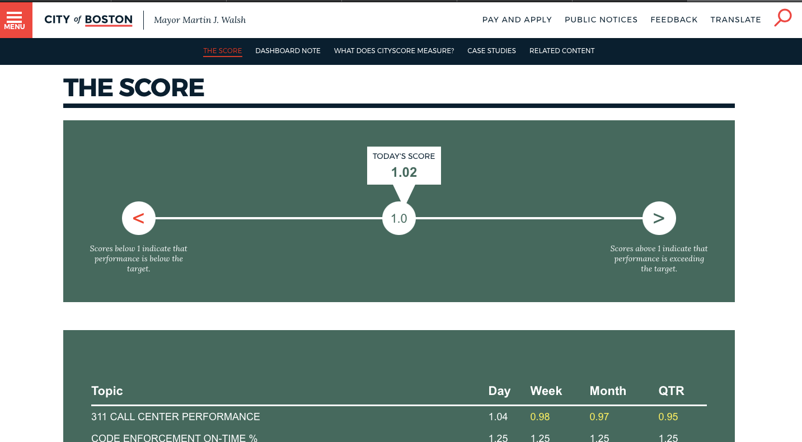Click the greater-than circle on score line
This screenshot has height=442, width=802.
point(659,218)
